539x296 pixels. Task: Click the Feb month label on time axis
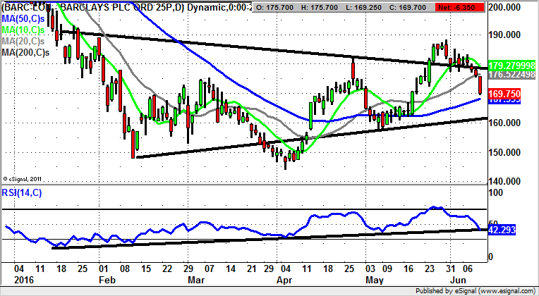click(106, 279)
